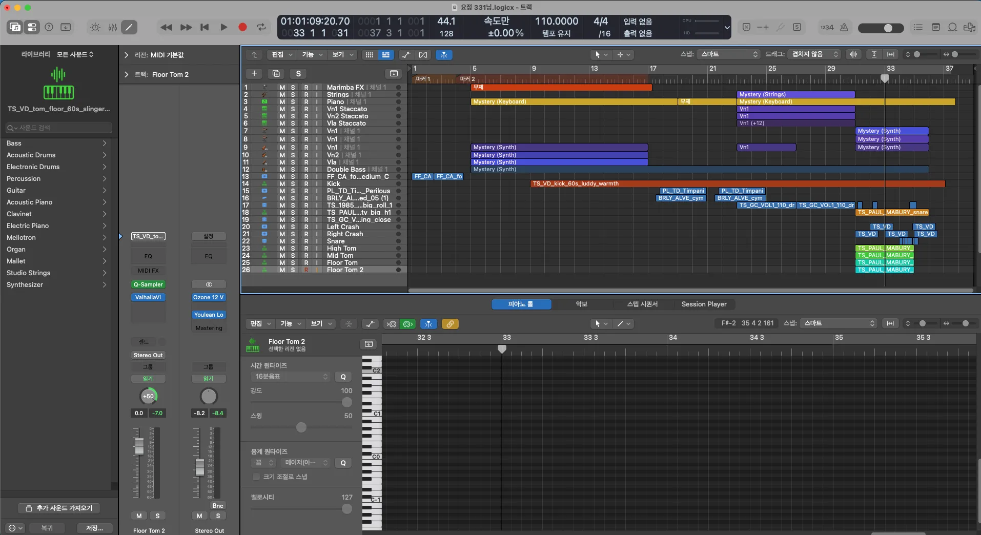Open the 악보 score editor tab
The height and width of the screenshot is (535, 981).
pos(581,304)
